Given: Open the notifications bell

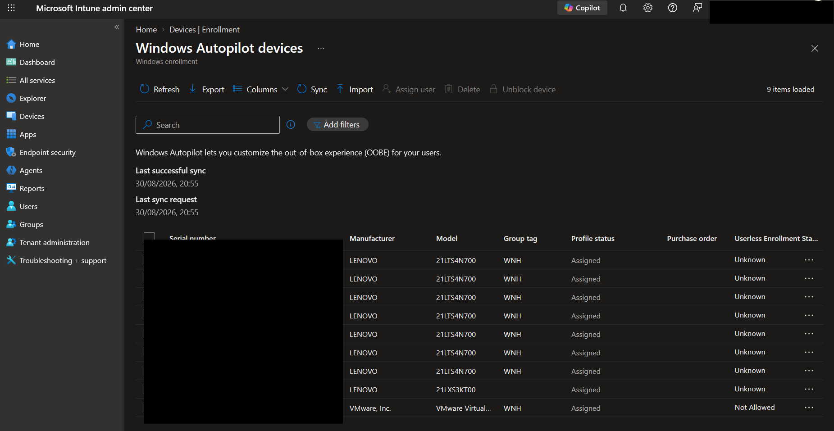Looking at the screenshot, I should (x=623, y=8).
